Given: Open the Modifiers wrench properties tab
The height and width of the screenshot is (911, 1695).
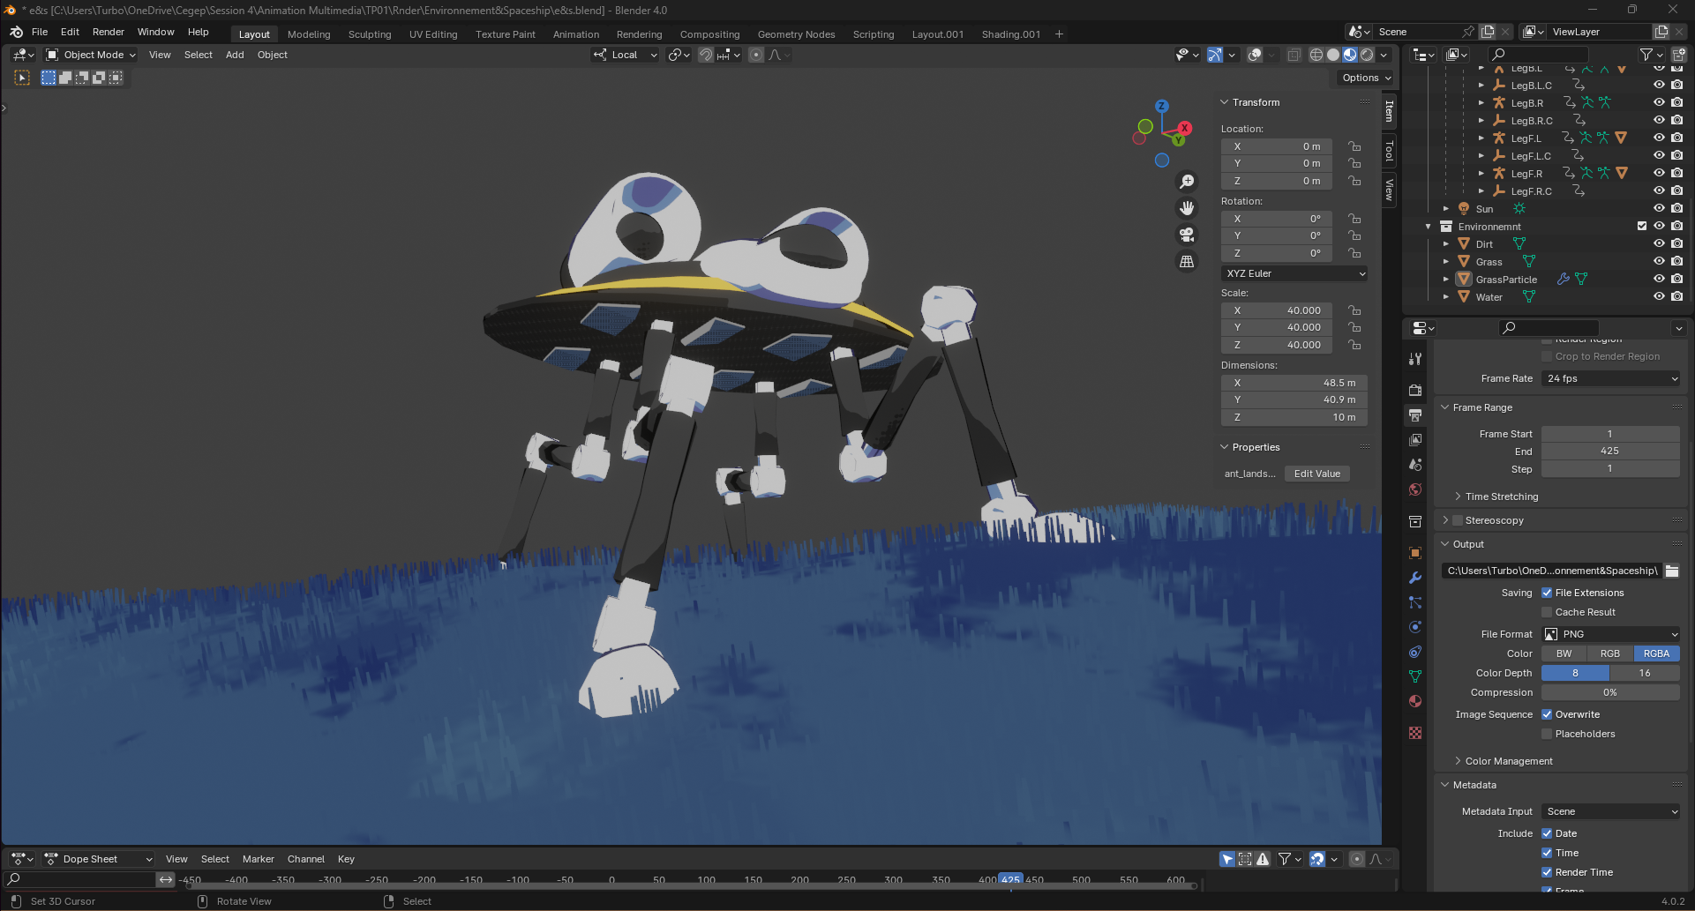Looking at the screenshot, I should [1415, 578].
